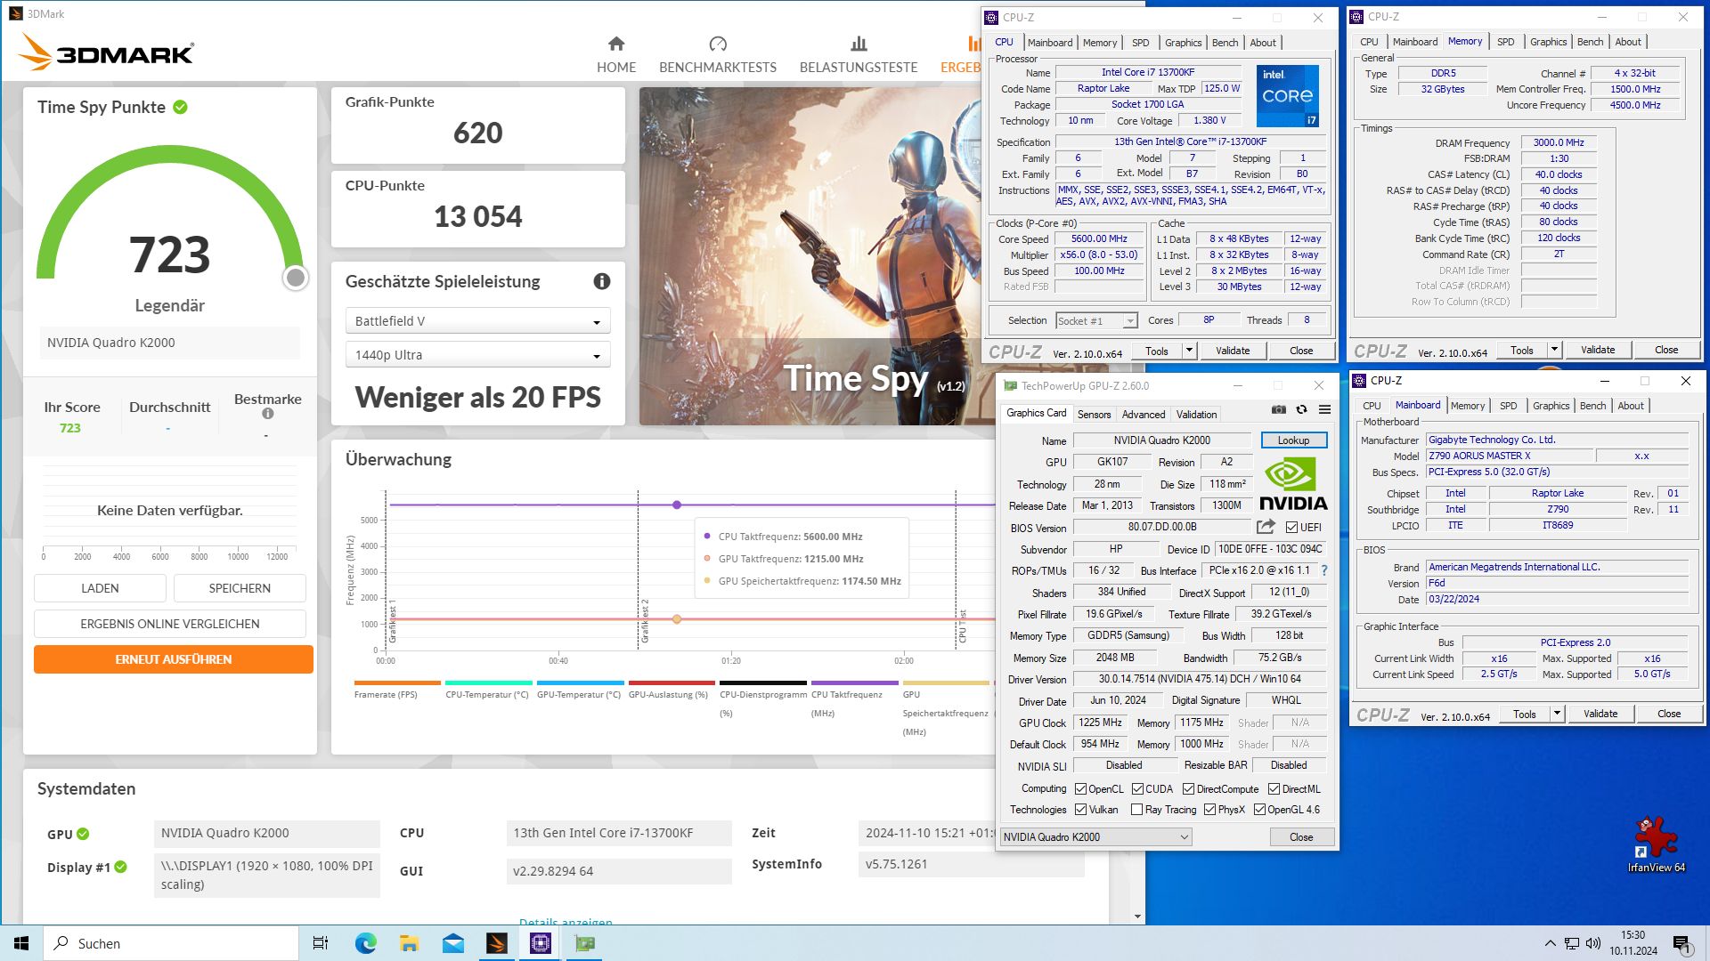
Task: Open Graphics tab in CPU-Z Mainboard window
Action: 1551,406
